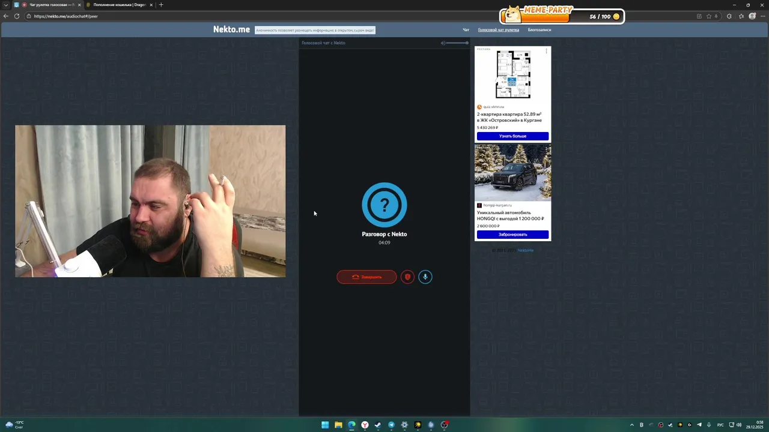Open Yandex Browser from taskbar

tap(365, 425)
